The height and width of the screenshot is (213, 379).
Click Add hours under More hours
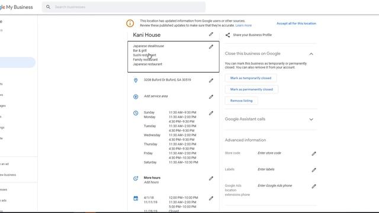(152, 182)
